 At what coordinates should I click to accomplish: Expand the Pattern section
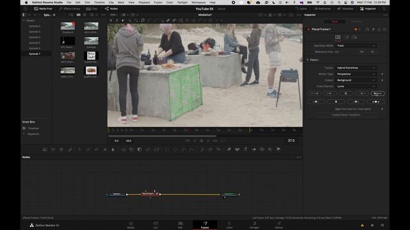point(307,59)
